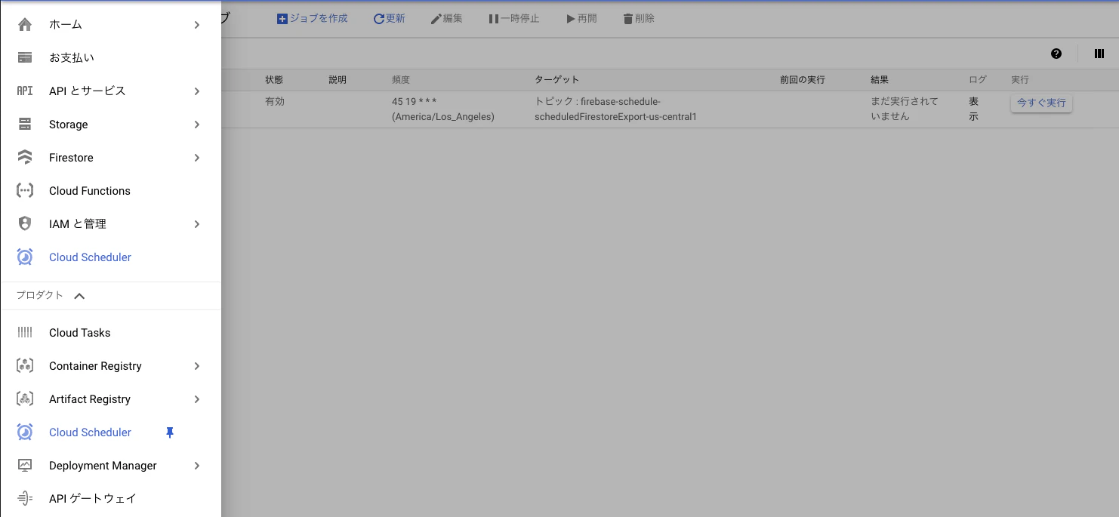The image size is (1119, 517).
Task: Click the pinned Cloud Scheduler clock icon above プロダクト
Action: [25, 257]
